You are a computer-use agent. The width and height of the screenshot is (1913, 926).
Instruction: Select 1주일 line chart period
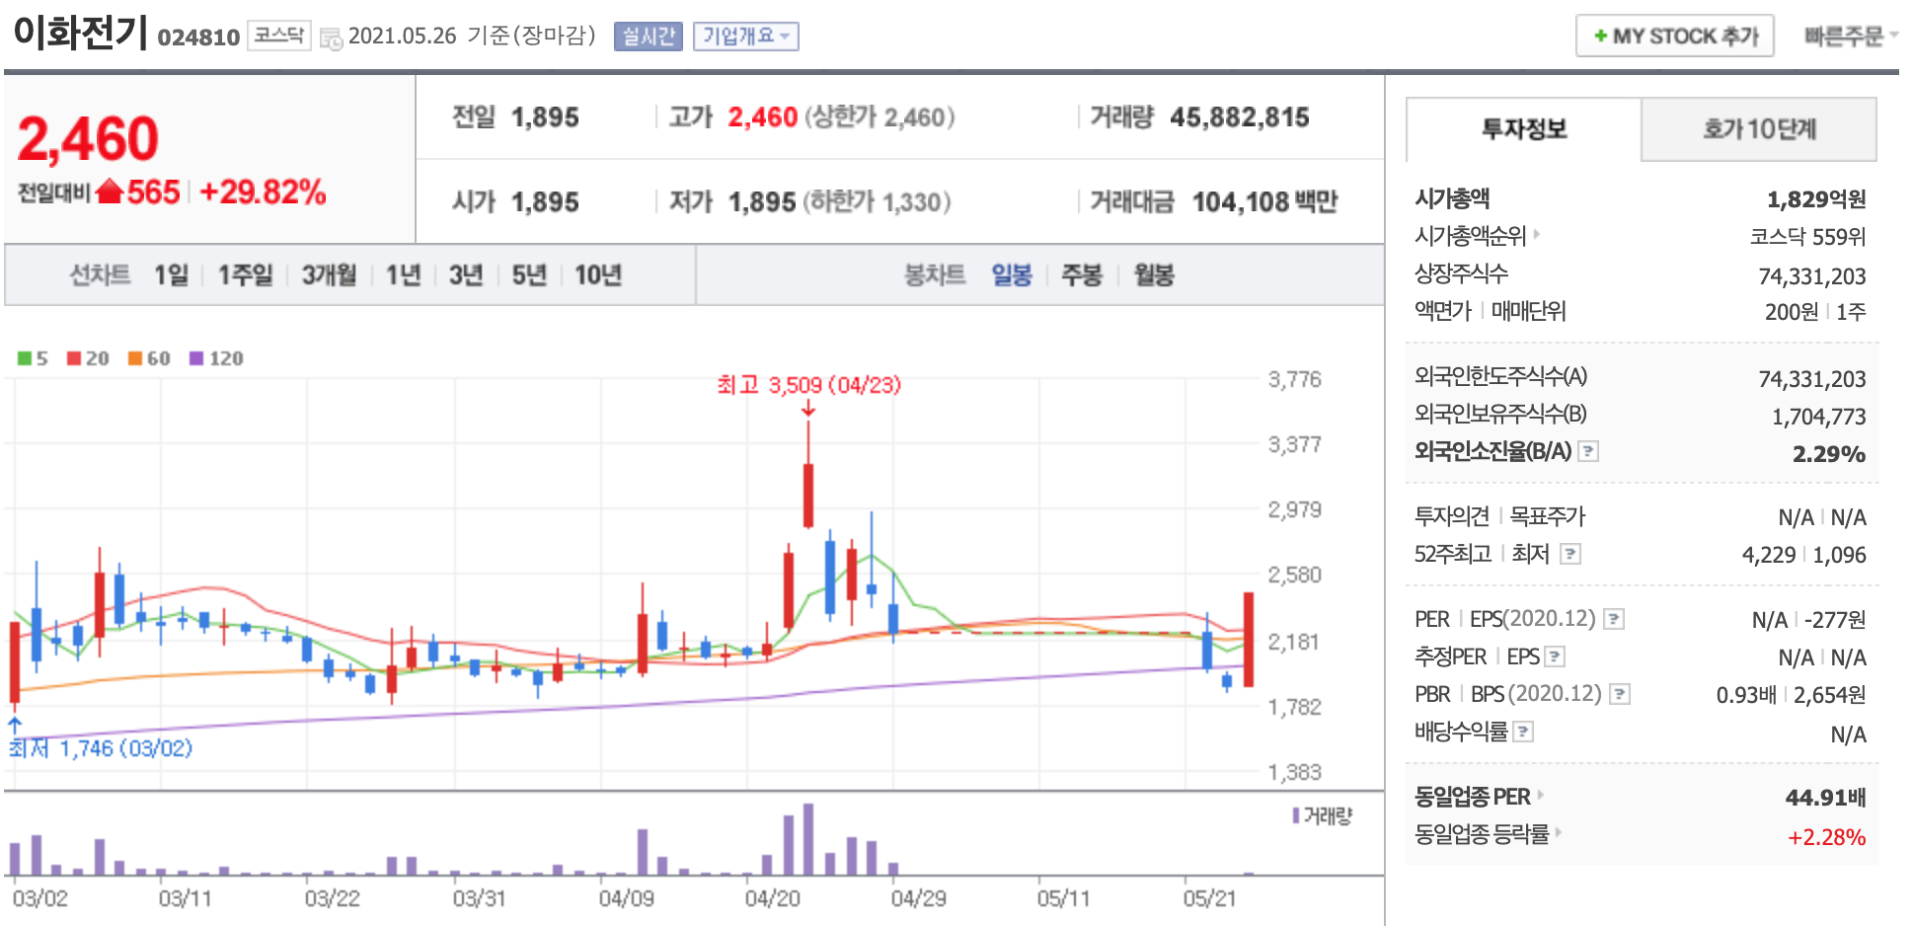(245, 274)
